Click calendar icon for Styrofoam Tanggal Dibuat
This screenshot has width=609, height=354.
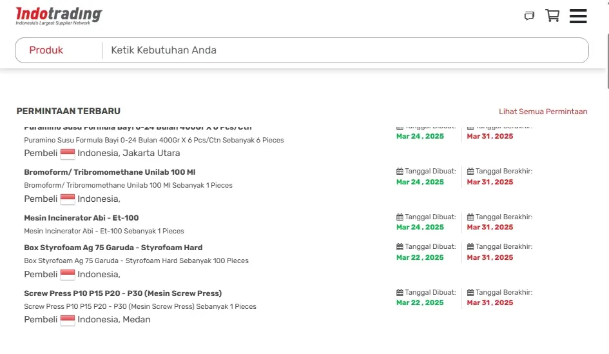[400, 247]
